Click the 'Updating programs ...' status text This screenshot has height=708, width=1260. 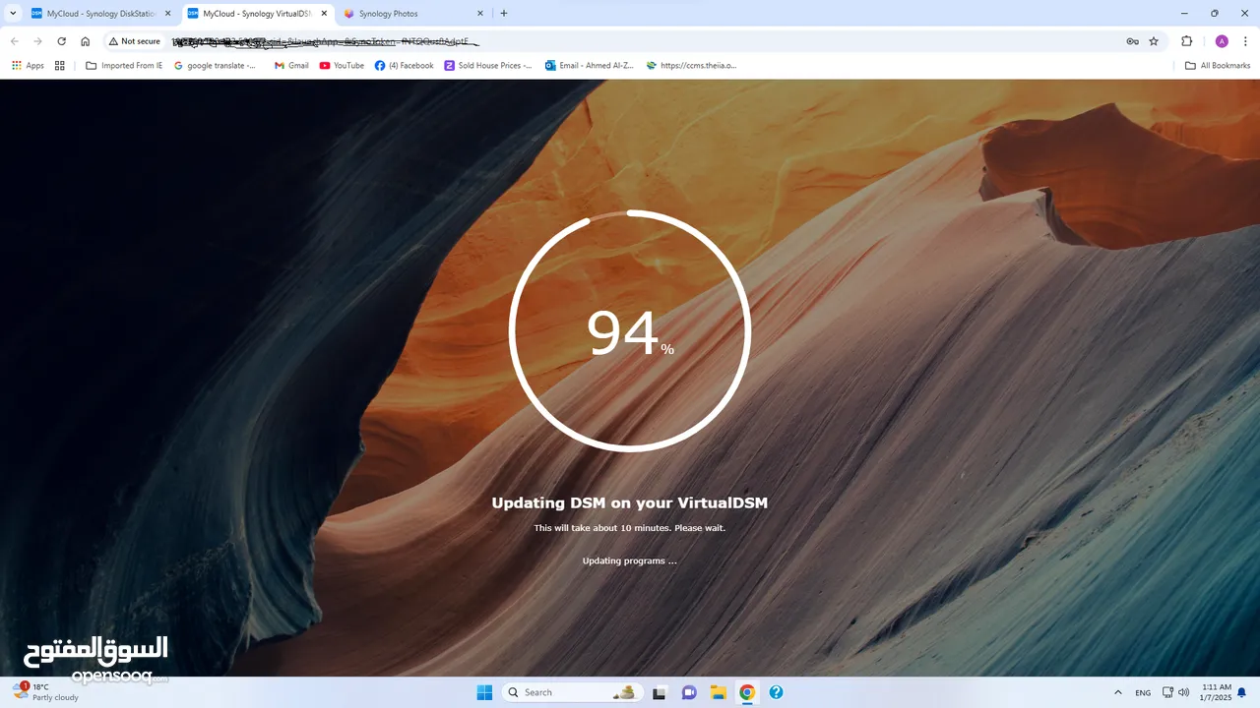(x=630, y=561)
